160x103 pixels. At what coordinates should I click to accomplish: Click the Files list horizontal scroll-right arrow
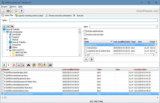[154, 55]
